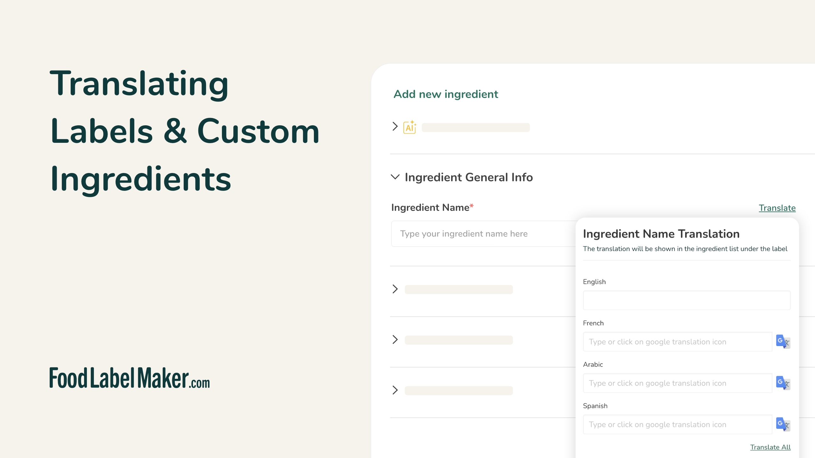This screenshot has width=815, height=458.
Task: Click the AI sparkle icon
Action: (410, 127)
